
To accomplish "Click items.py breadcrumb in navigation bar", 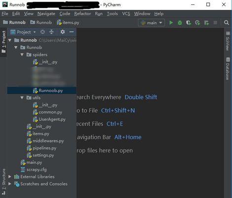I will pyautogui.click(x=68, y=23).
